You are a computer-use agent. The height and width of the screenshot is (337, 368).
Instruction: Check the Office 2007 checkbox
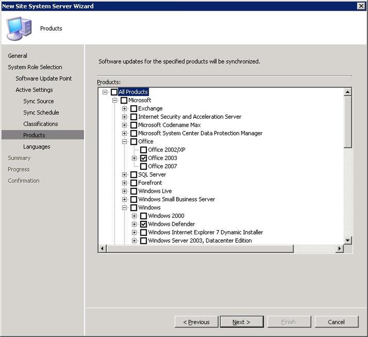144,166
